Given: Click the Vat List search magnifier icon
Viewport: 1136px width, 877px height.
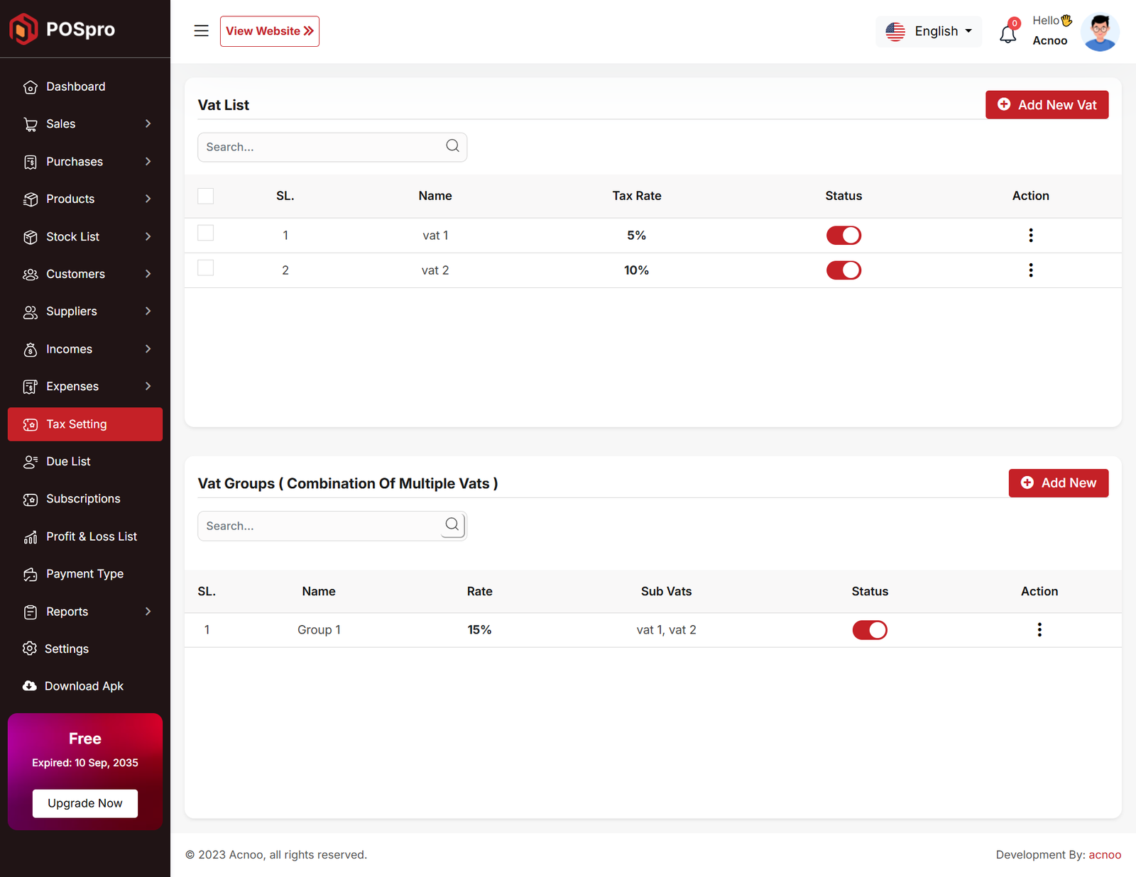Looking at the screenshot, I should (x=452, y=146).
